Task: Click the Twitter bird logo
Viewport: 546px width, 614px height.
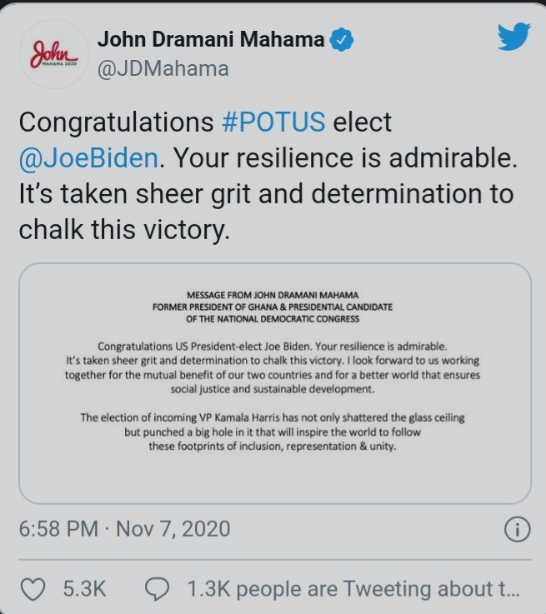Action: [x=513, y=37]
